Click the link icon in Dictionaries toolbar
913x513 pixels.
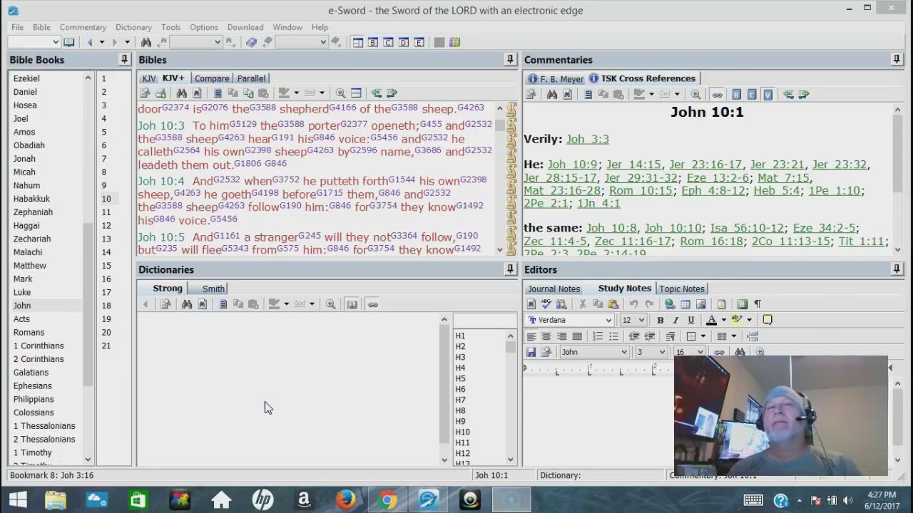(x=372, y=304)
